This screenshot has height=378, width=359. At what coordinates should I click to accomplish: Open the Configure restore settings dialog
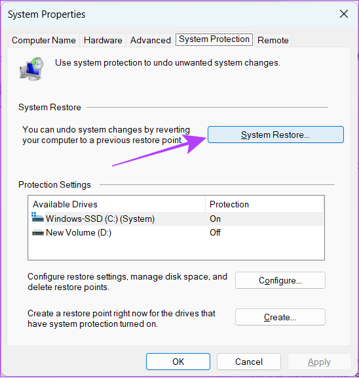click(280, 280)
